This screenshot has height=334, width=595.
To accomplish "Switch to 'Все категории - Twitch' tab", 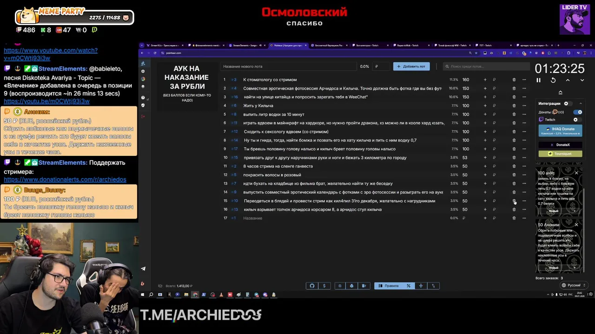I will pos(370,45).
